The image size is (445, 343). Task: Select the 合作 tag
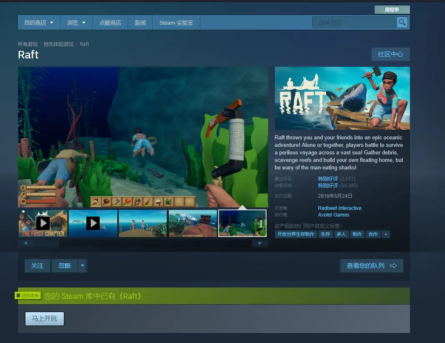point(373,234)
